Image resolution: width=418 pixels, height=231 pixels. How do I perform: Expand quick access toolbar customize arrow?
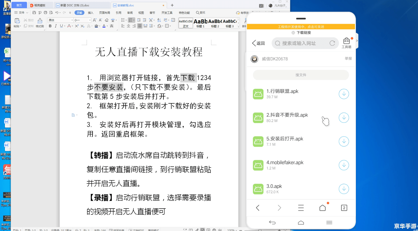[70, 13]
